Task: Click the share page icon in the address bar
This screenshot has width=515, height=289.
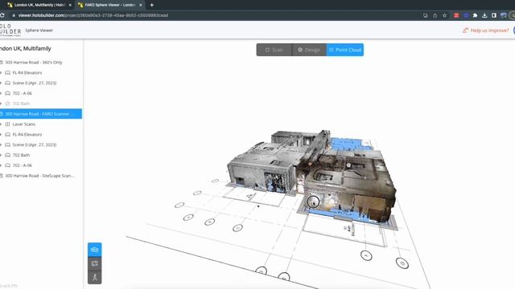Action: 435,15
